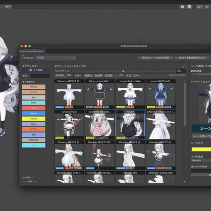Click the checkmark icon in the gallery header
The image size is (211, 211).
tap(183, 66)
